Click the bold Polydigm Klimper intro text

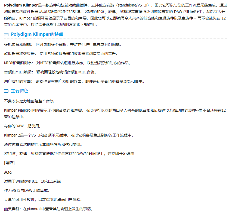coord(21,5)
